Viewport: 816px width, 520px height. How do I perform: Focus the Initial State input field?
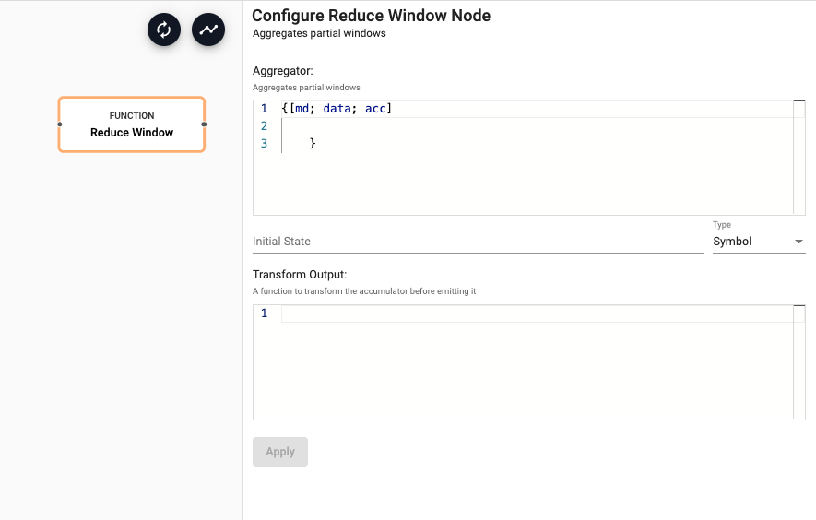pyautogui.click(x=479, y=242)
